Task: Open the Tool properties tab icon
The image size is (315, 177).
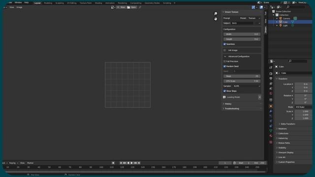Action: (271, 67)
